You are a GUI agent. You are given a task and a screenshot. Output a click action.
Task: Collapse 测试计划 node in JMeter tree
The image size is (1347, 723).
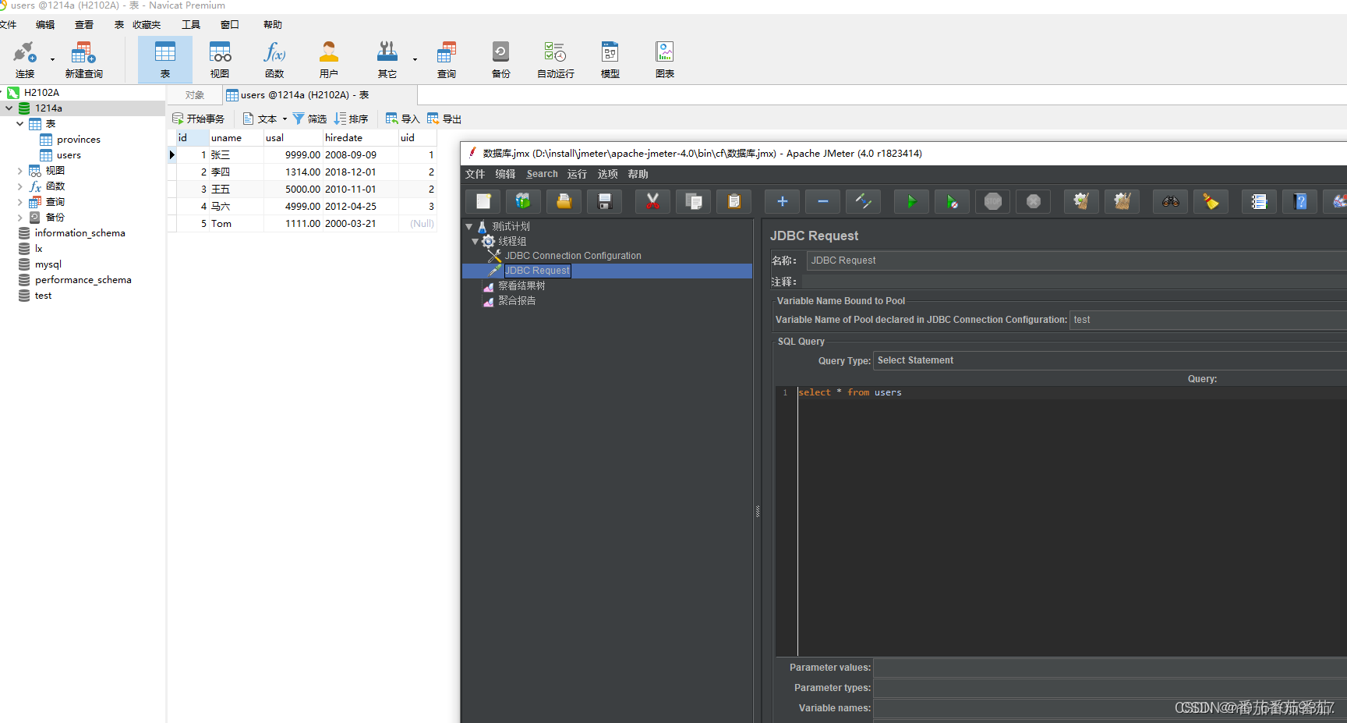point(469,227)
